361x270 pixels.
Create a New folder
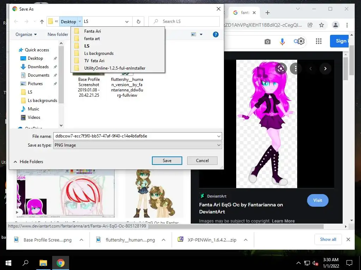[58, 34]
